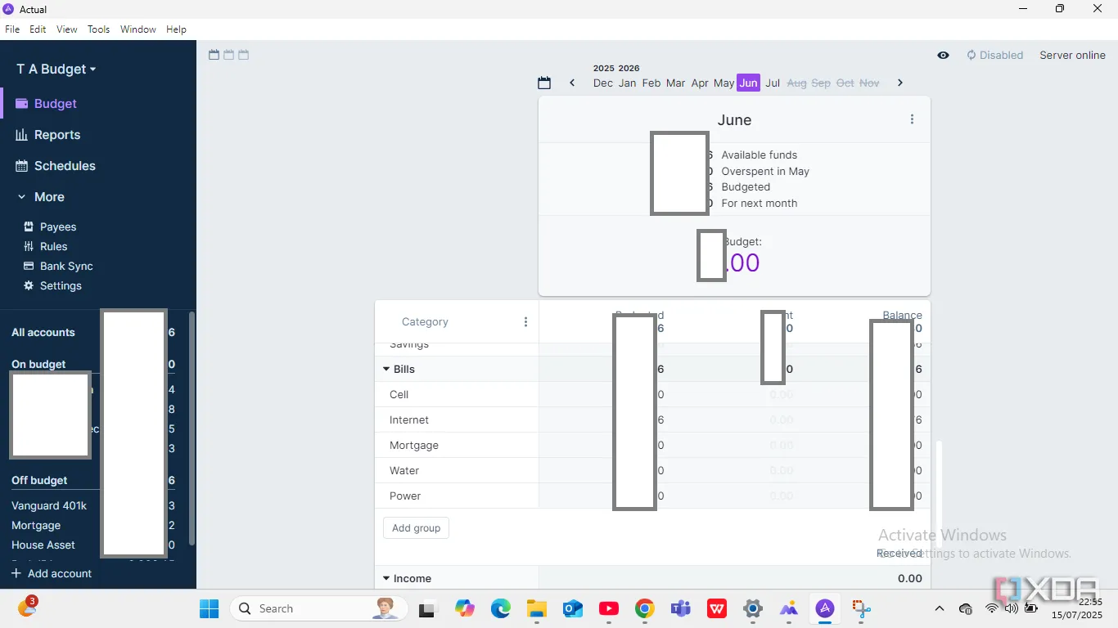This screenshot has width=1118, height=628.
Task: Open the Reports page in sidebar
Action: point(56,135)
